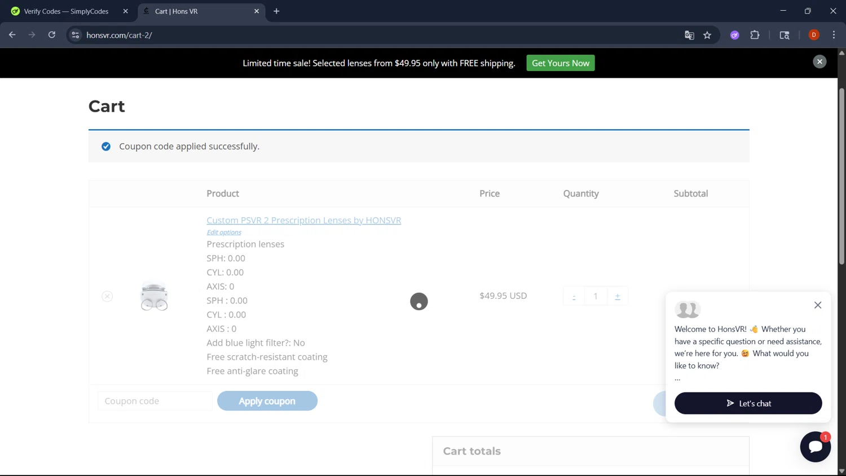The width and height of the screenshot is (846, 476).
Task: Switch to Verify Codes SimplyCodes tab
Action: coord(67,11)
